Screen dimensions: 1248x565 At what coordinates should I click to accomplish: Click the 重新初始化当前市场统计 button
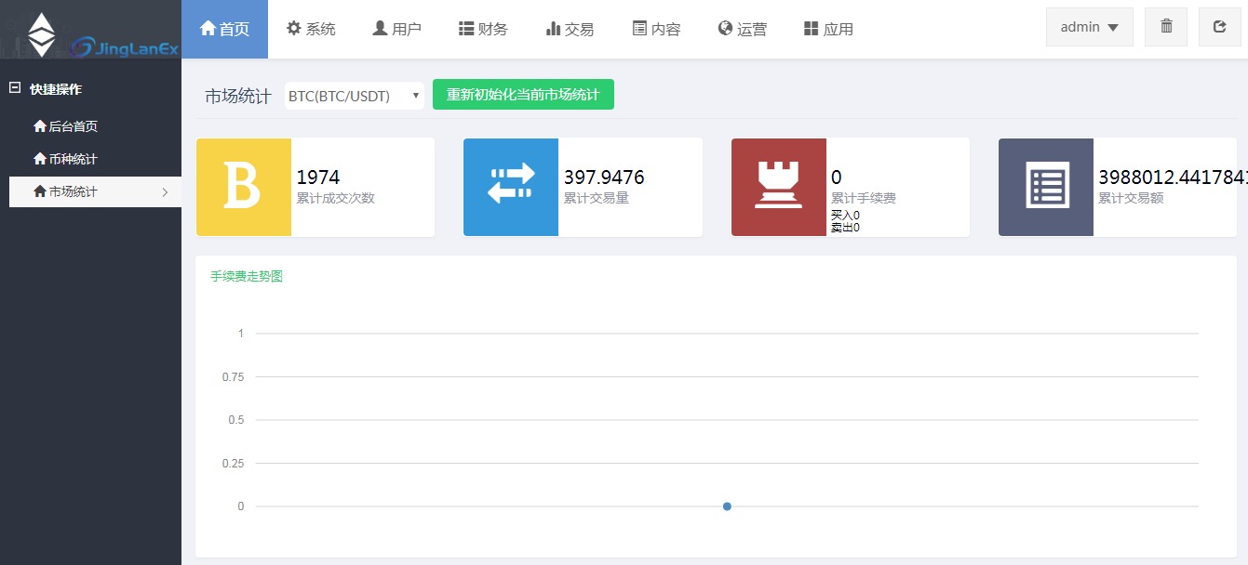[523, 95]
